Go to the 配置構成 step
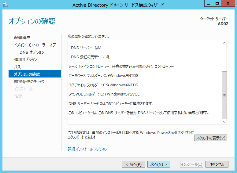 pos(22,38)
